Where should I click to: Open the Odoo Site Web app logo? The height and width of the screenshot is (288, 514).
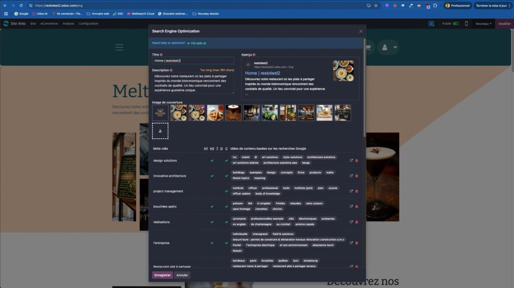[6, 24]
